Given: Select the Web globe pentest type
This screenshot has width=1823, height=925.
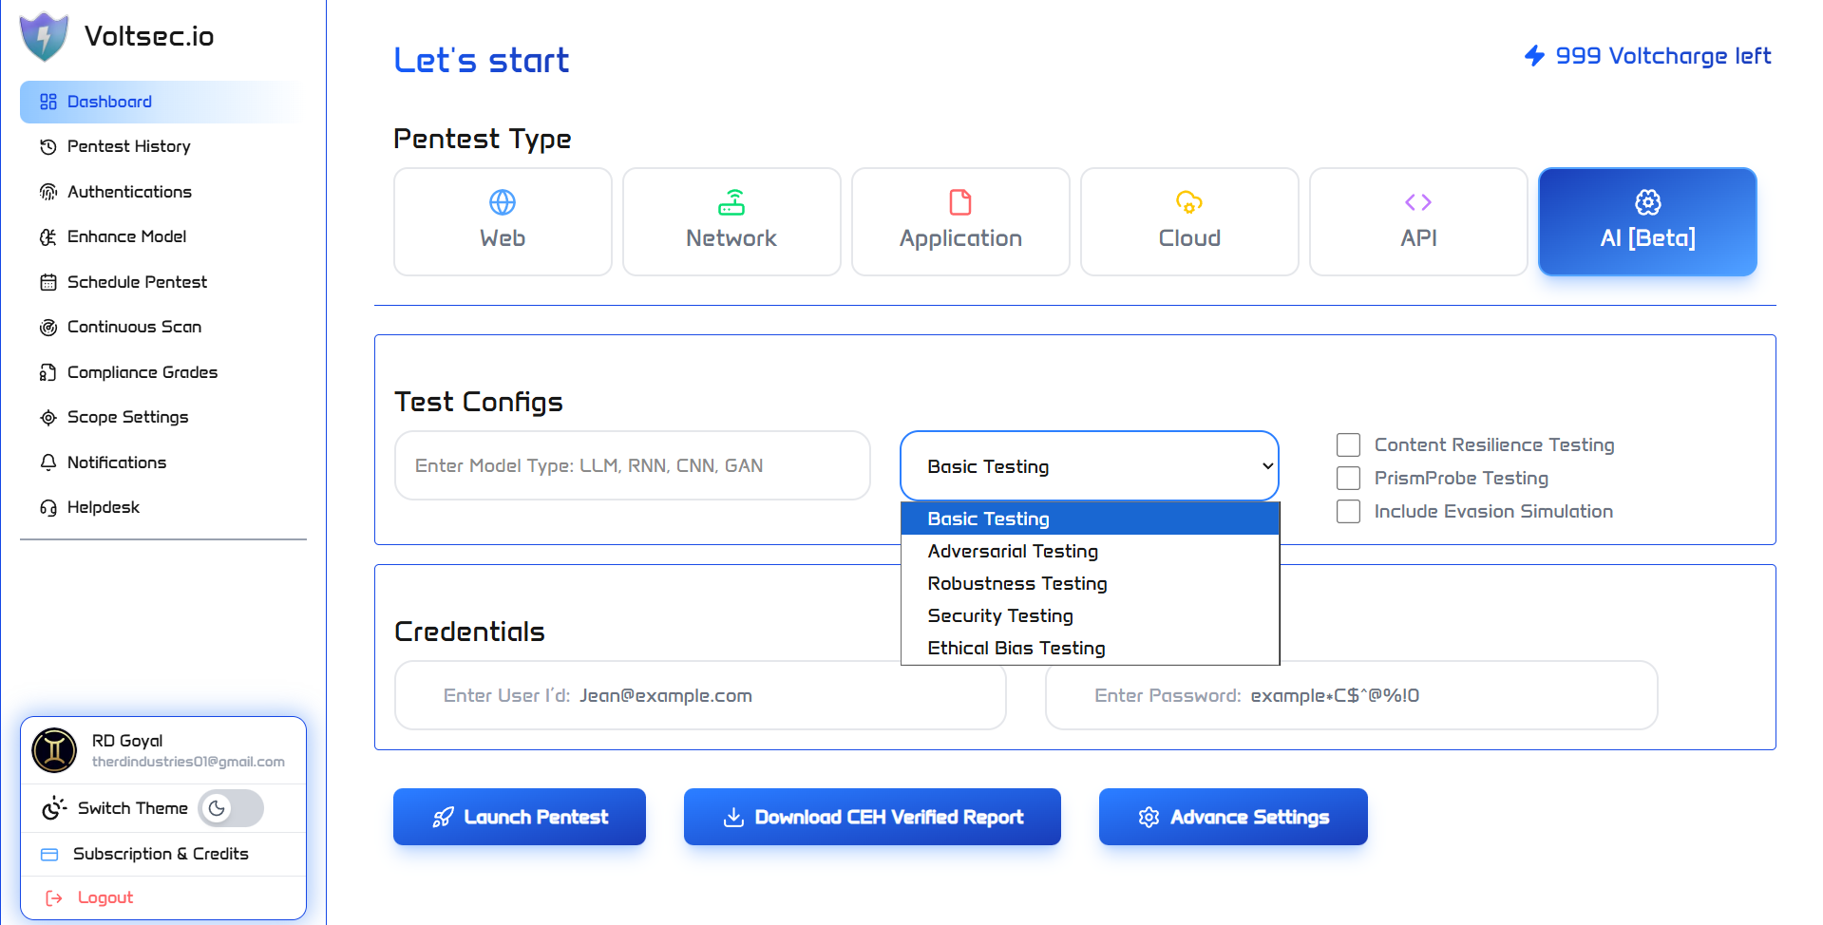Looking at the screenshot, I should 502,202.
